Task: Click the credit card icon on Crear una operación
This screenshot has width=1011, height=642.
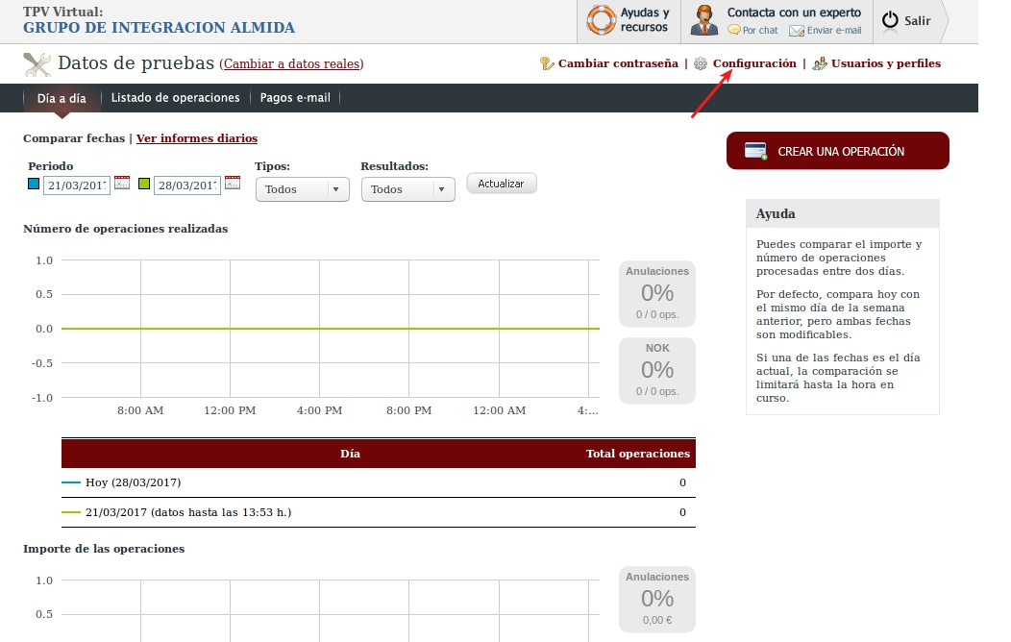Action: point(756,151)
